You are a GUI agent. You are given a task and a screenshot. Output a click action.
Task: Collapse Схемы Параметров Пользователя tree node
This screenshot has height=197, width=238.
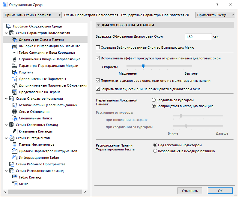(6, 33)
